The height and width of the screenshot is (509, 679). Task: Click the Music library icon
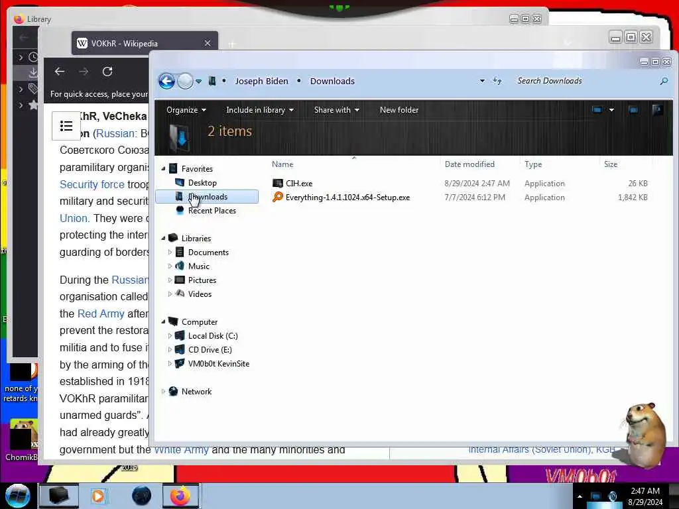[x=180, y=266]
